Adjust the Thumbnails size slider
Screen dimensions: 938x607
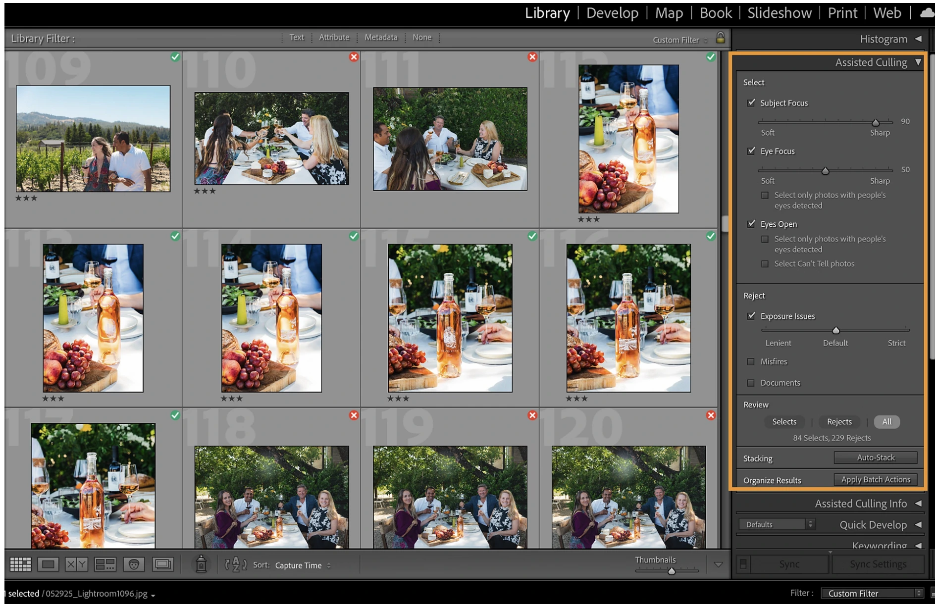(672, 571)
